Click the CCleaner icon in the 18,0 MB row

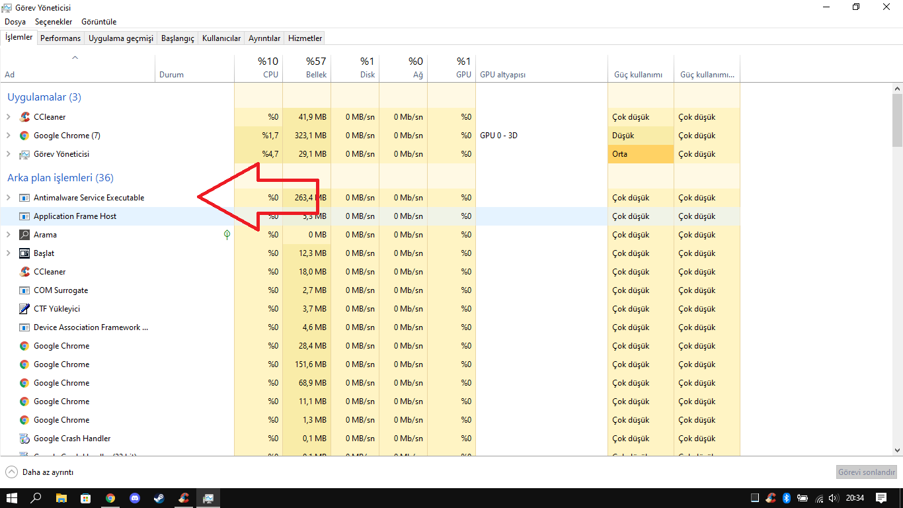[x=24, y=272]
